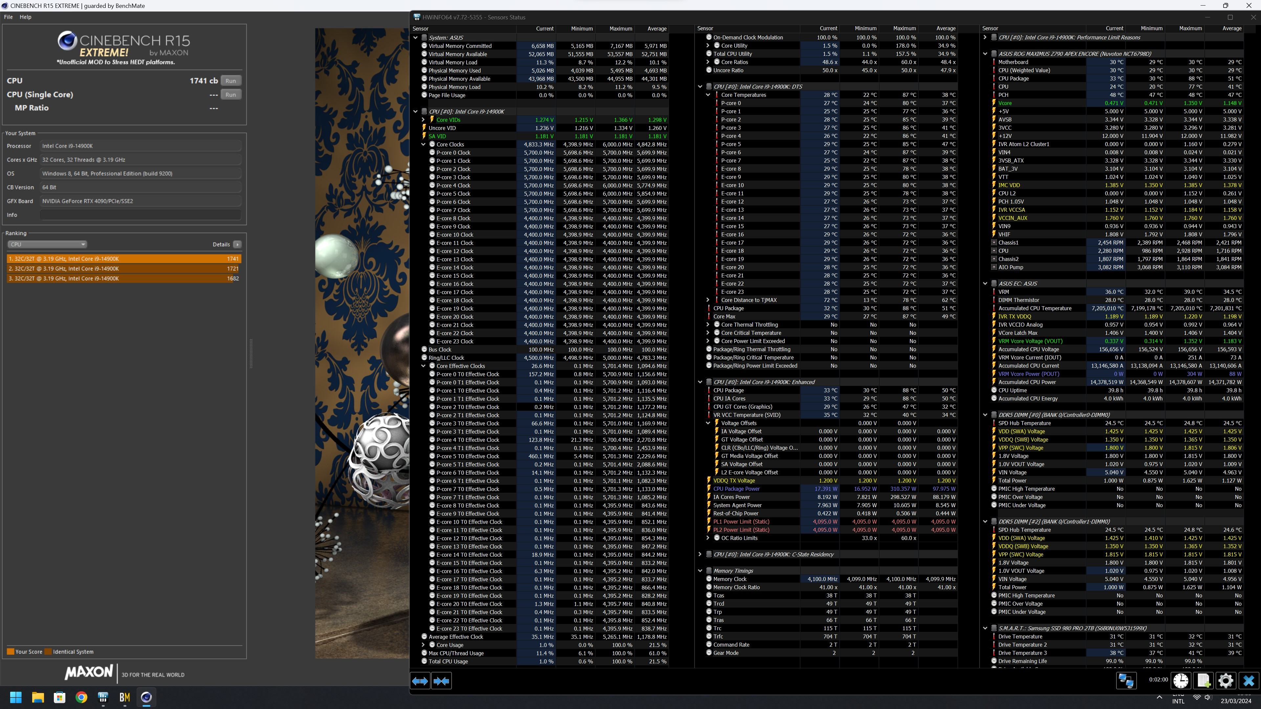Launch Google Chrome from taskbar

pos(81,697)
